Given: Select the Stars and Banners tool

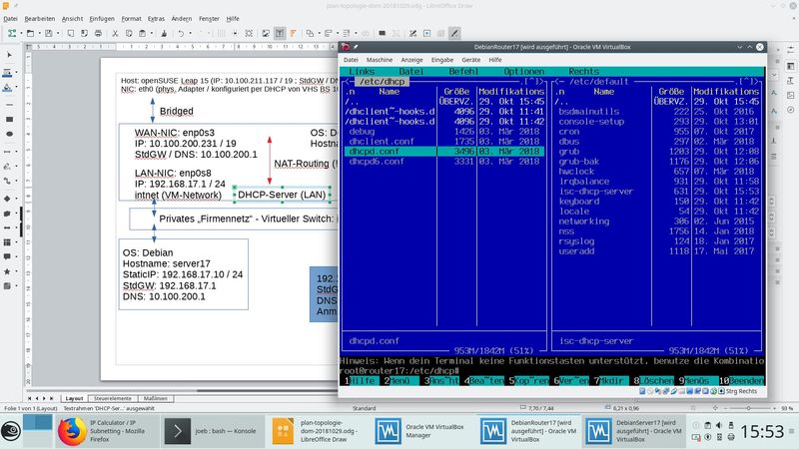Looking at the screenshot, I should [x=7, y=271].
